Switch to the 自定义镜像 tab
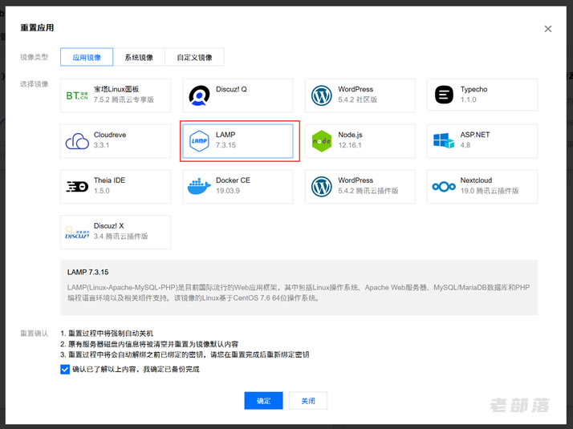Image resolution: width=573 pixels, height=429 pixels. [x=194, y=57]
